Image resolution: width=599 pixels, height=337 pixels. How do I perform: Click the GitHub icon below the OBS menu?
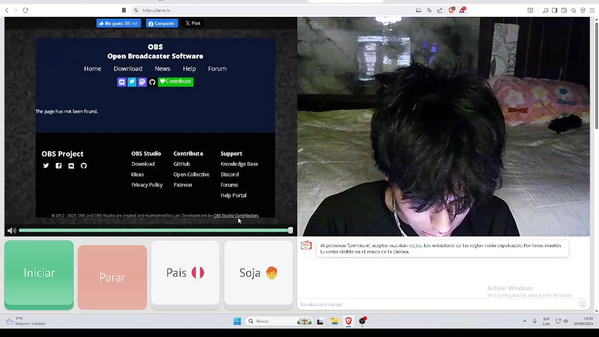152,82
